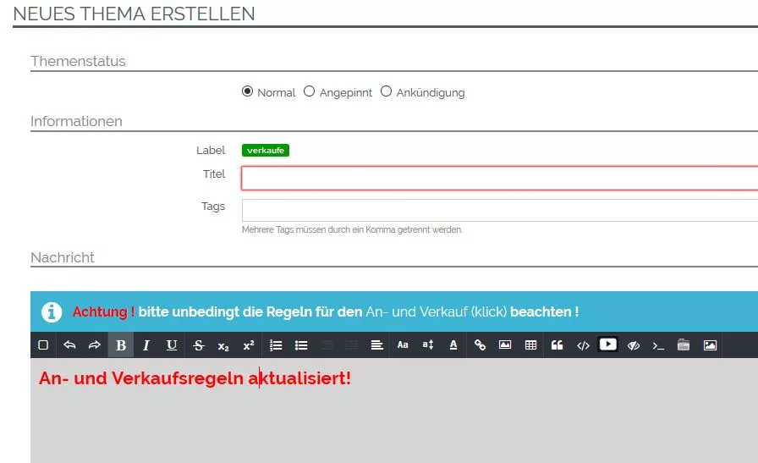
Task: Apply strikethrough formatting
Action: click(x=198, y=345)
